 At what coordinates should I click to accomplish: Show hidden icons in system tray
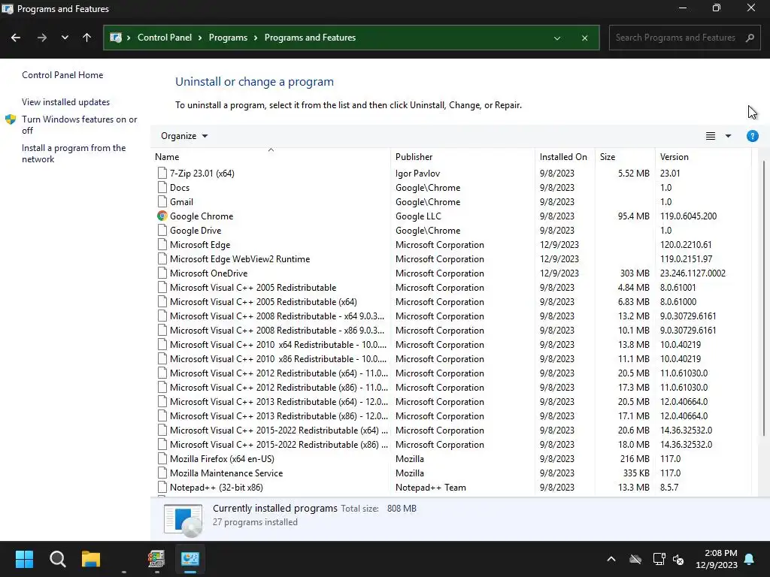(x=611, y=559)
